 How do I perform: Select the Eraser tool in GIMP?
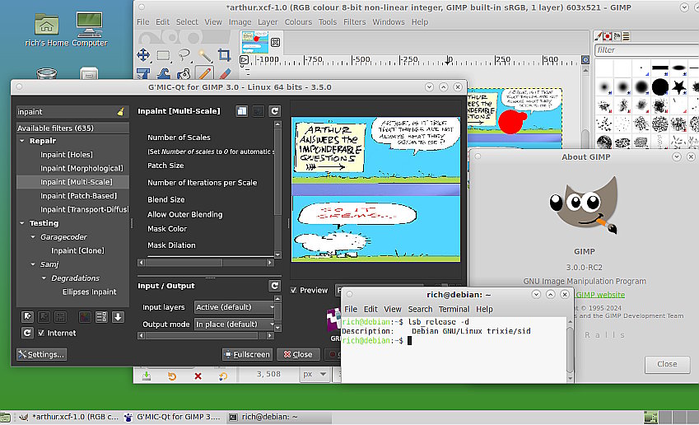tap(225, 73)
